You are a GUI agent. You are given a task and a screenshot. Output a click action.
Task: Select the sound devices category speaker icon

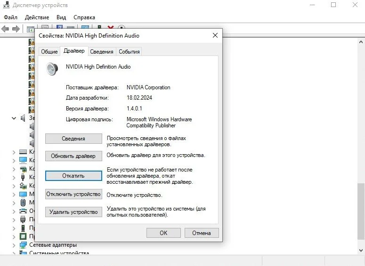click(23, 118)
